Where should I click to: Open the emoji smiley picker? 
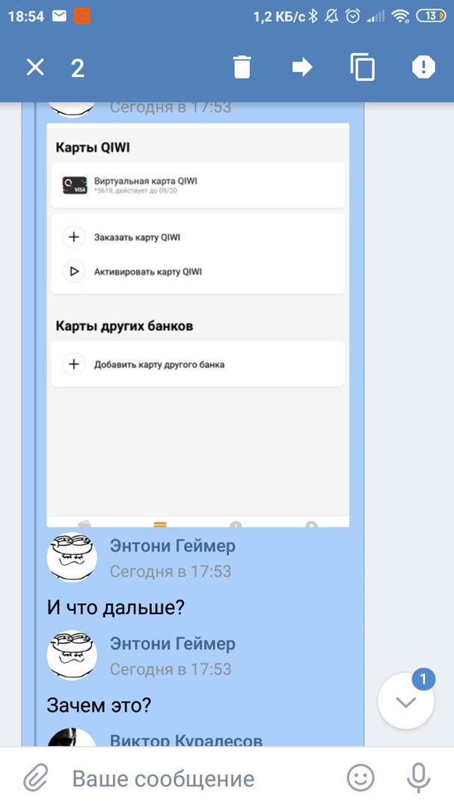[x=361, y=777]
